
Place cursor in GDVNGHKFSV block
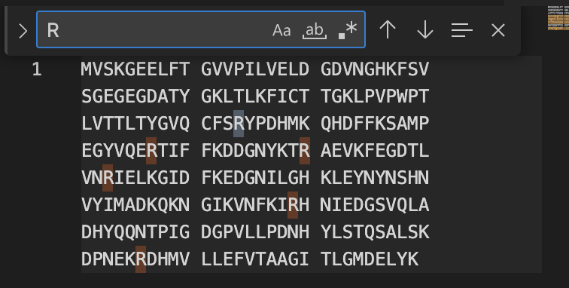[x=375, y=69]
